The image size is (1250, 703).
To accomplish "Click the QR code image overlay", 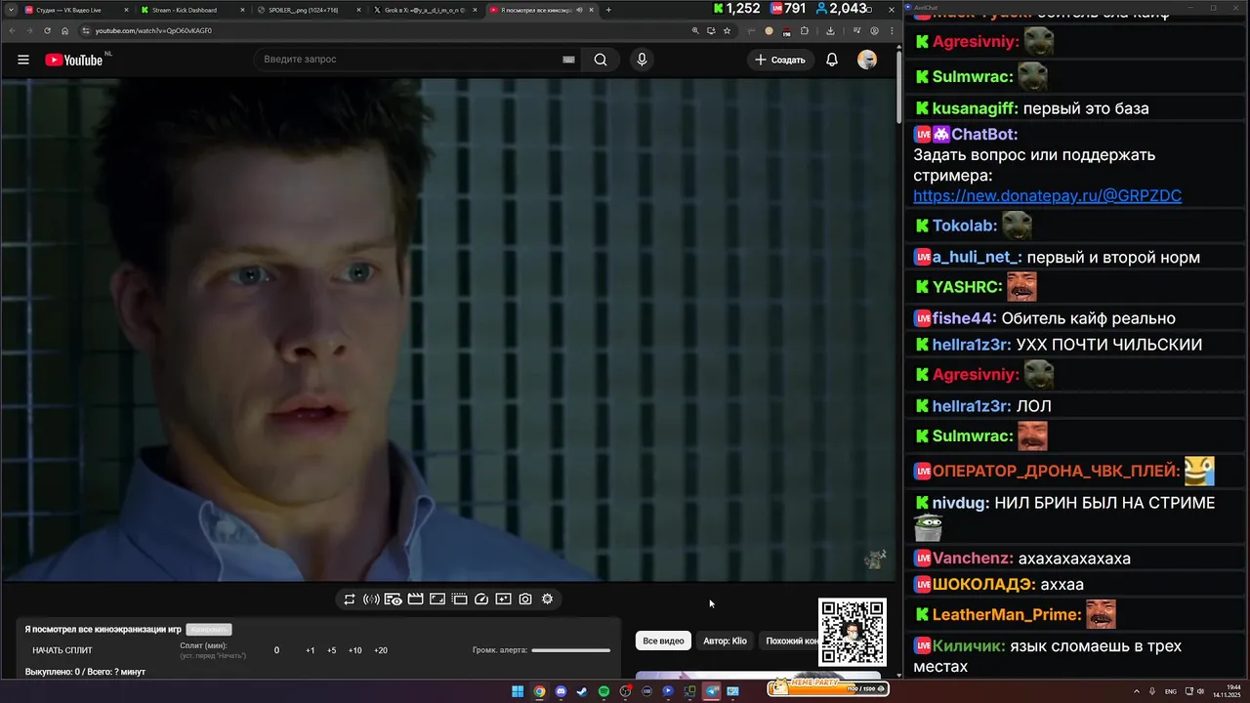I will pos(853,633).
